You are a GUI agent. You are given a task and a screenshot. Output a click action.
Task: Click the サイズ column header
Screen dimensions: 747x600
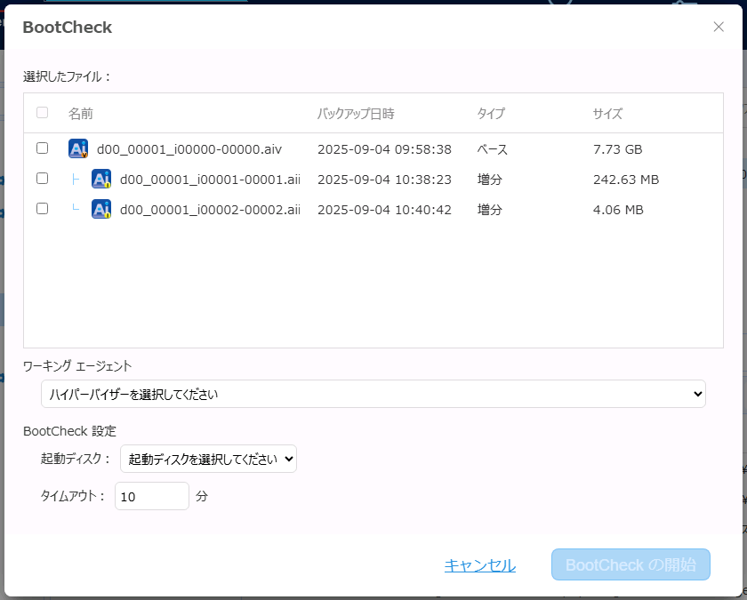point(607,114)
